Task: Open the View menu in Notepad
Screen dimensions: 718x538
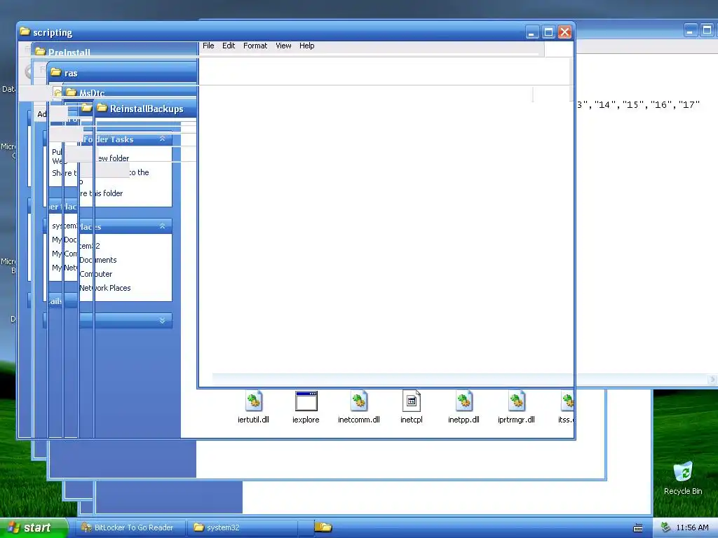Action: click(283, 46)
